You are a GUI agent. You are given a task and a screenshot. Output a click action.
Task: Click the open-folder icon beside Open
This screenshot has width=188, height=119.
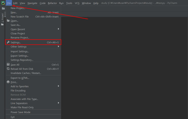[8, 21]
